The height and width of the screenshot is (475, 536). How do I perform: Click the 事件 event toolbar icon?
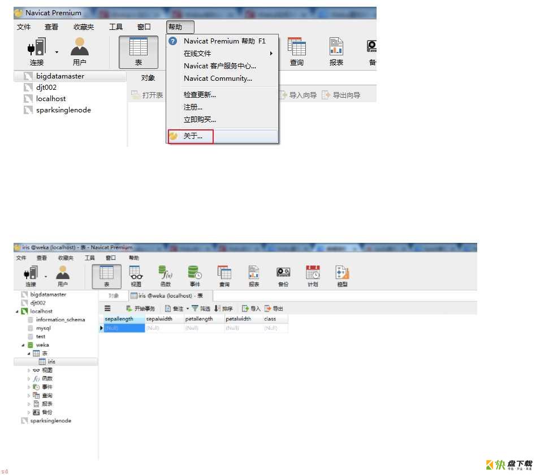195,273
